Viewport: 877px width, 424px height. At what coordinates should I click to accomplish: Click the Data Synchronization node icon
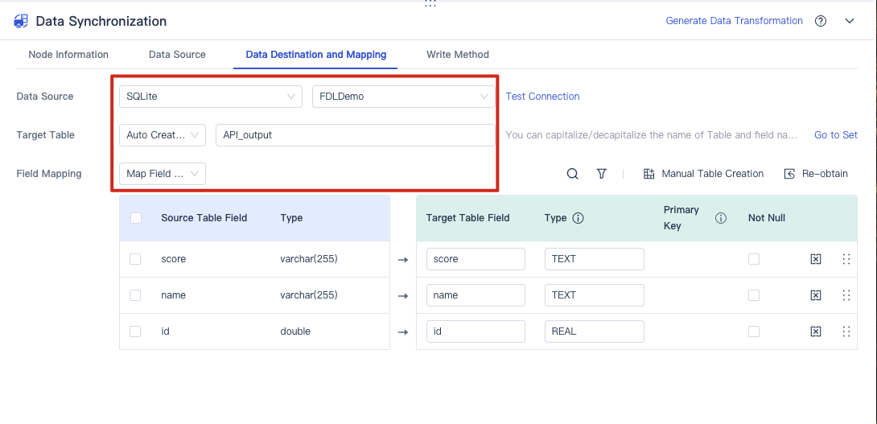click(21, 21)
